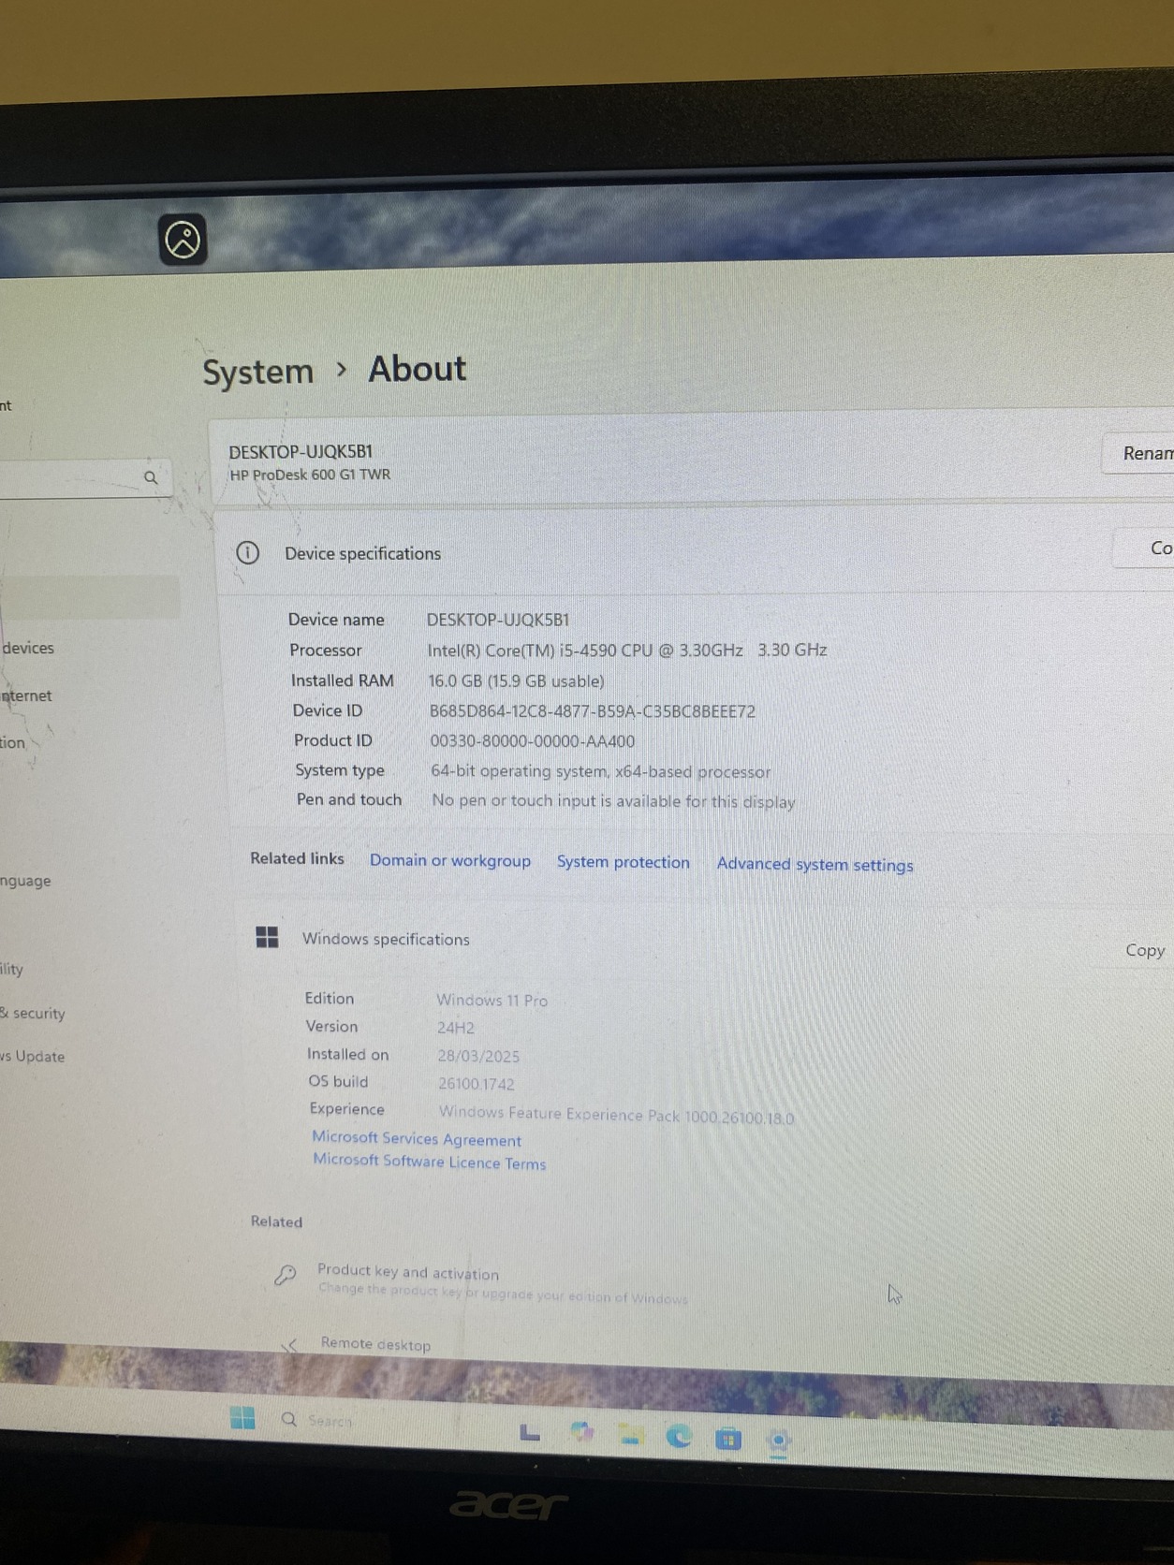1174x1565 pixels.
Task: Open Microsoft Software Licence Terms link
Action: [x=430, y=1162]
